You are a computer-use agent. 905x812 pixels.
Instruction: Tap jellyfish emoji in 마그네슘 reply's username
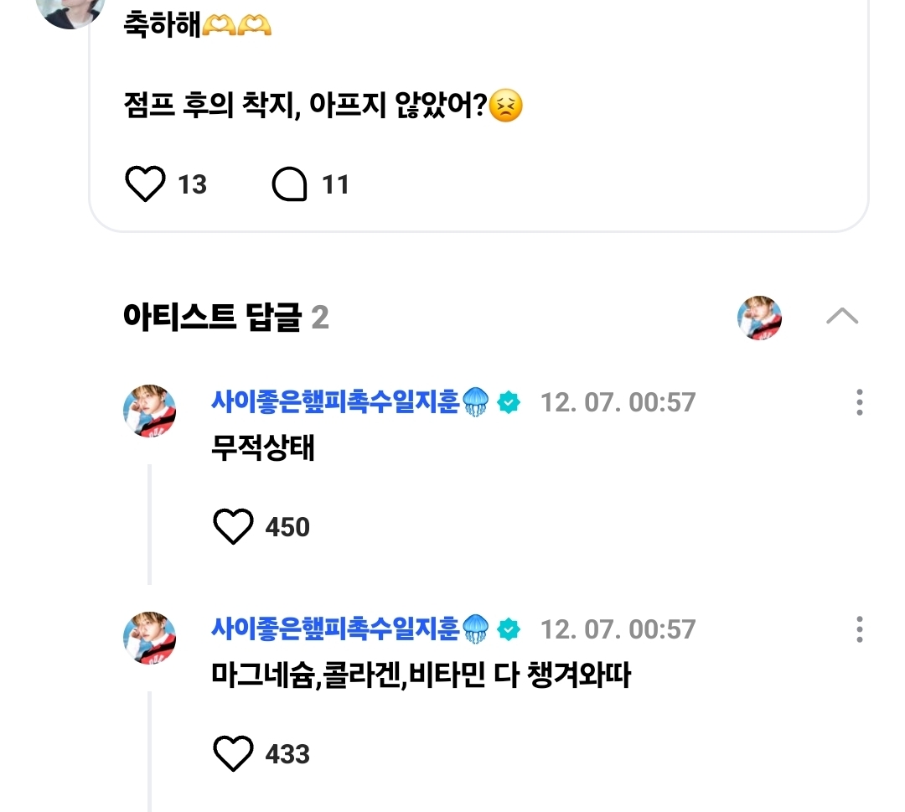475,629
